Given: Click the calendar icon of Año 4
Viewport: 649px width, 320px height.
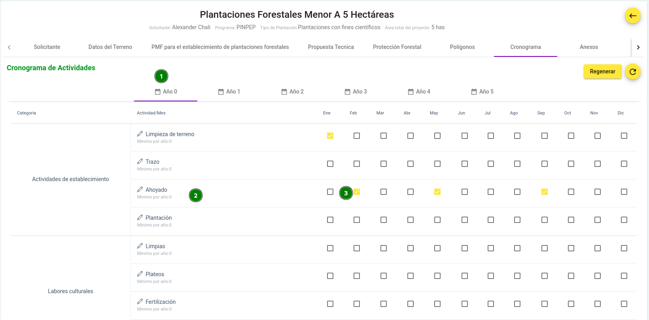Looking at the screenshot, I should coord(411,92).
